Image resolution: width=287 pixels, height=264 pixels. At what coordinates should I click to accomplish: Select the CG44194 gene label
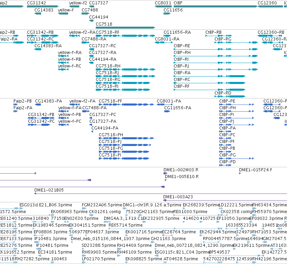pyautogui.click(x=98, y=17)
